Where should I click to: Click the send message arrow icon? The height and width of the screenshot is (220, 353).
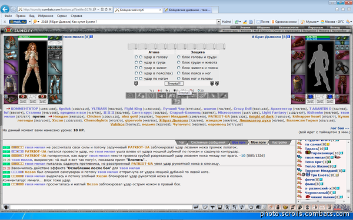(196, 207)
